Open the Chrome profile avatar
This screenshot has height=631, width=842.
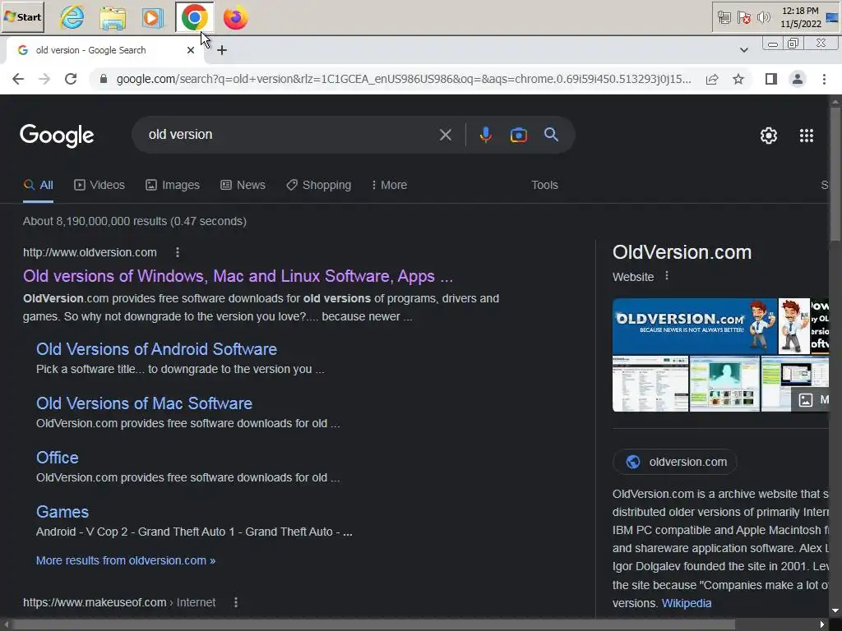point(798,80)
